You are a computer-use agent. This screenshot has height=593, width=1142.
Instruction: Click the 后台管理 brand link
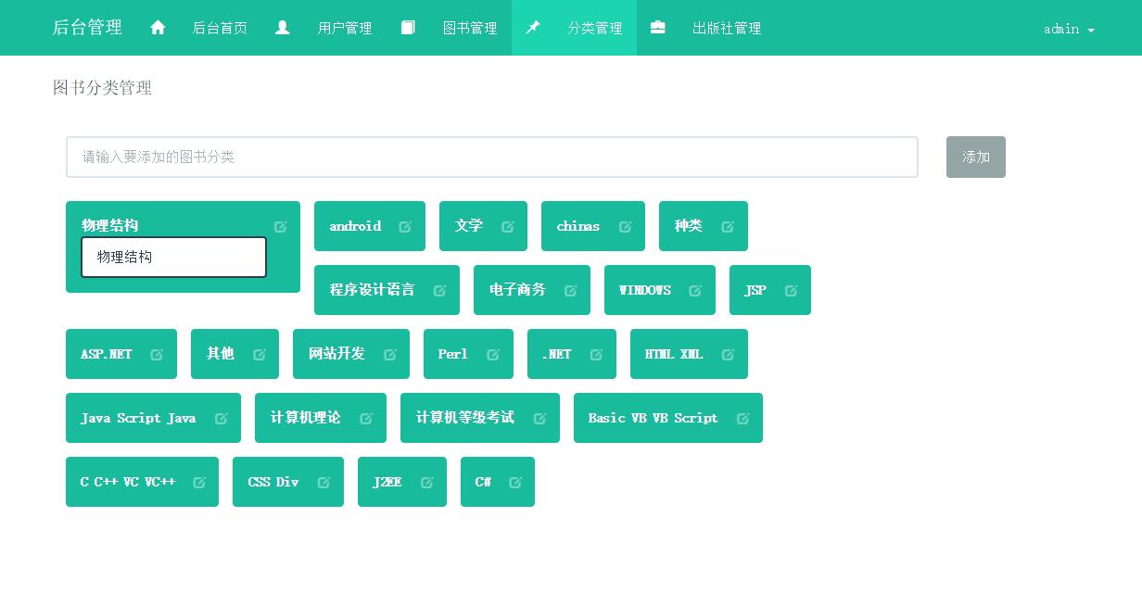click(87, 28)
